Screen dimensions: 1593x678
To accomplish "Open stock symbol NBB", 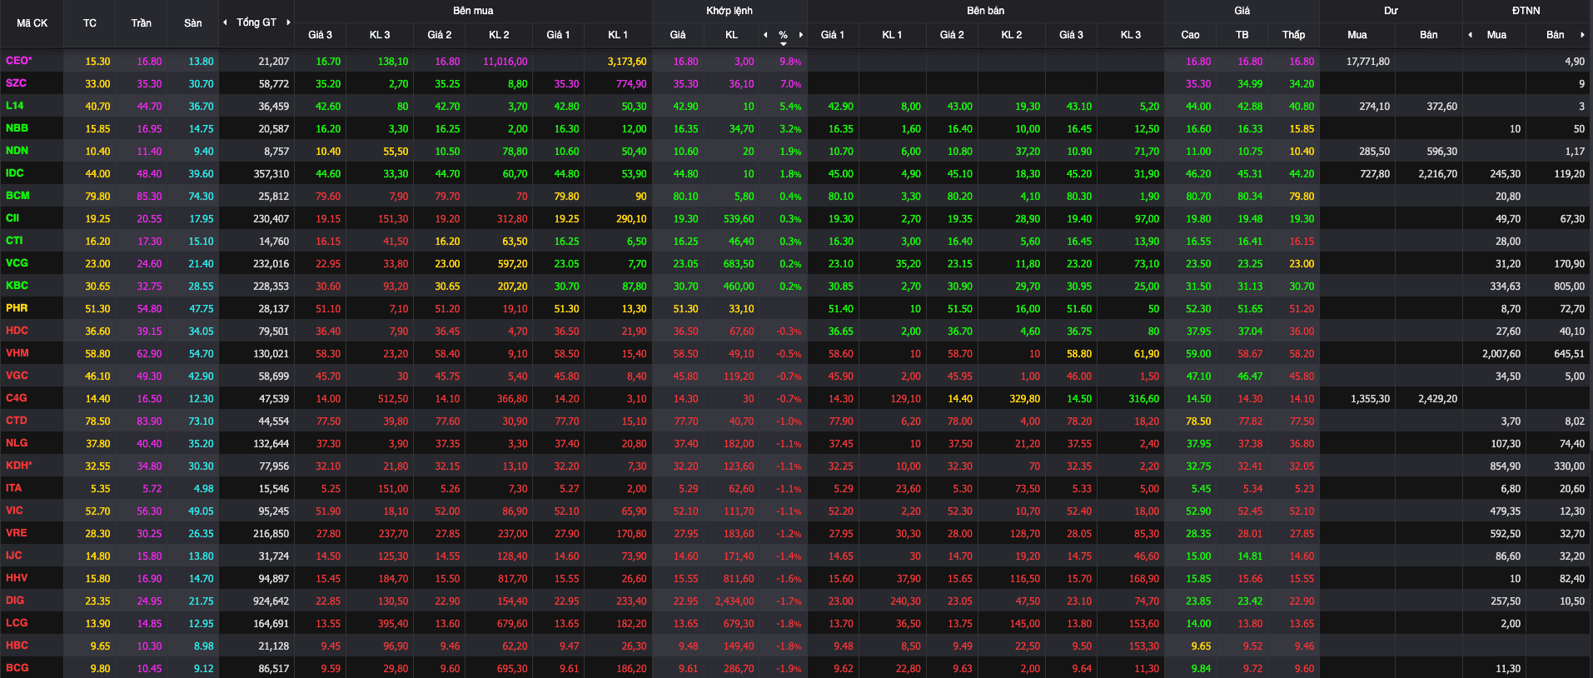I will [x=17, y=128].
